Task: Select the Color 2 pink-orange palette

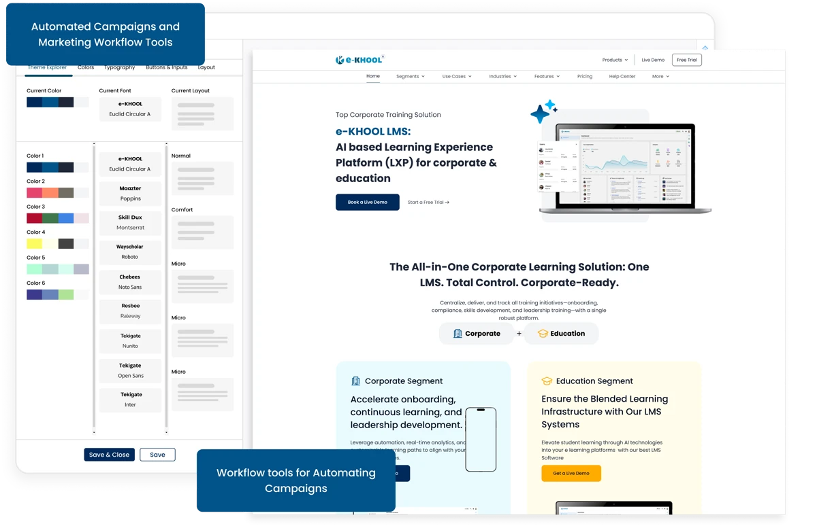Action: (x=58, y=193)
